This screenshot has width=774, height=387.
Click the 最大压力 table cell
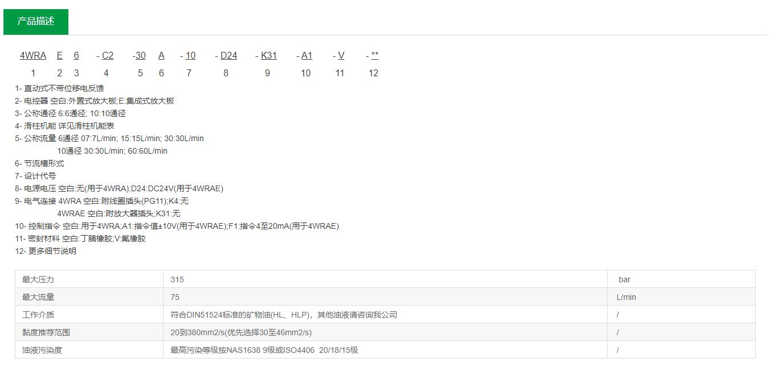(89, 279)
